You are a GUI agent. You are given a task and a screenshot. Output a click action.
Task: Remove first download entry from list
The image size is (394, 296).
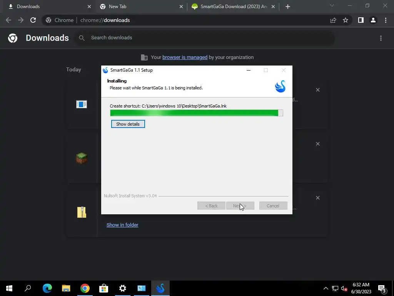tap(318, 90)
